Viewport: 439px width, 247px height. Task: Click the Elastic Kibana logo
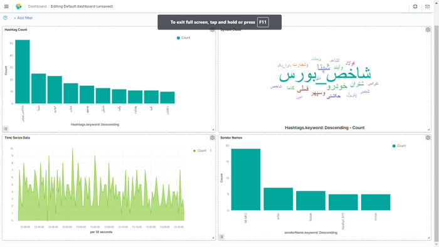(18, 6)
